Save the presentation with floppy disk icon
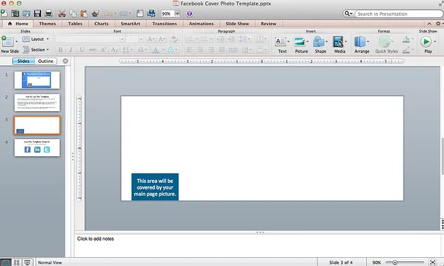 point(38,13)
